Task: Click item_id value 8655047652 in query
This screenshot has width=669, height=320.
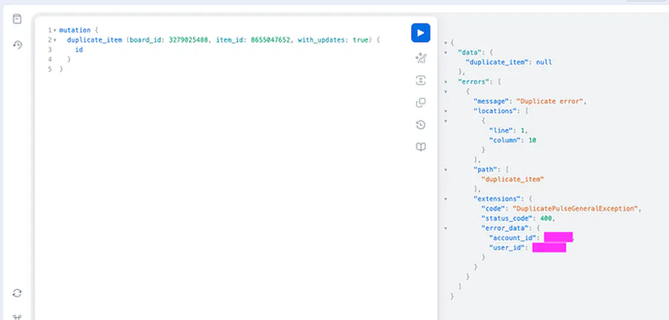Action: [x=270, y=40]
